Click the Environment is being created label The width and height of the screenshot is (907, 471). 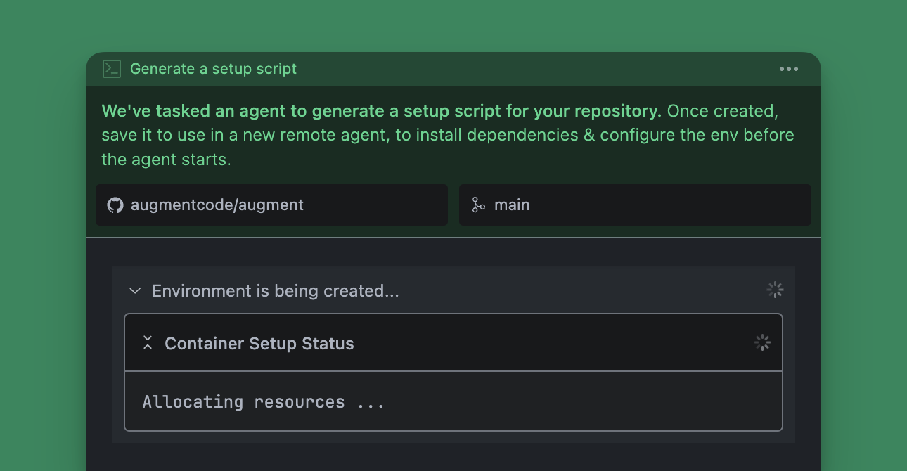[x=275, y=290]
